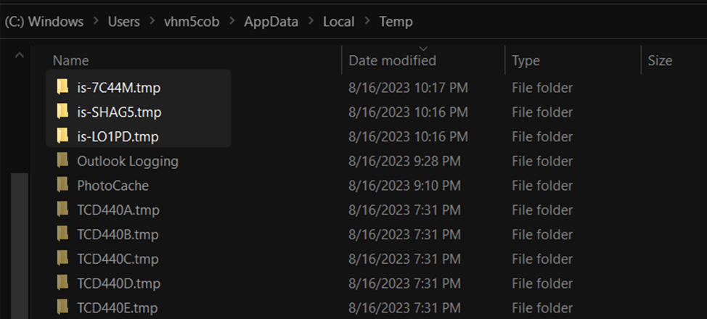The width and height of the screenshot is (707, 319).
Task: Select the TCD440E.tmp folder icon
Action: click(62, 307)
